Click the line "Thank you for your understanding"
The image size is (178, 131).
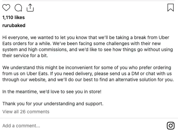point(53,104)
